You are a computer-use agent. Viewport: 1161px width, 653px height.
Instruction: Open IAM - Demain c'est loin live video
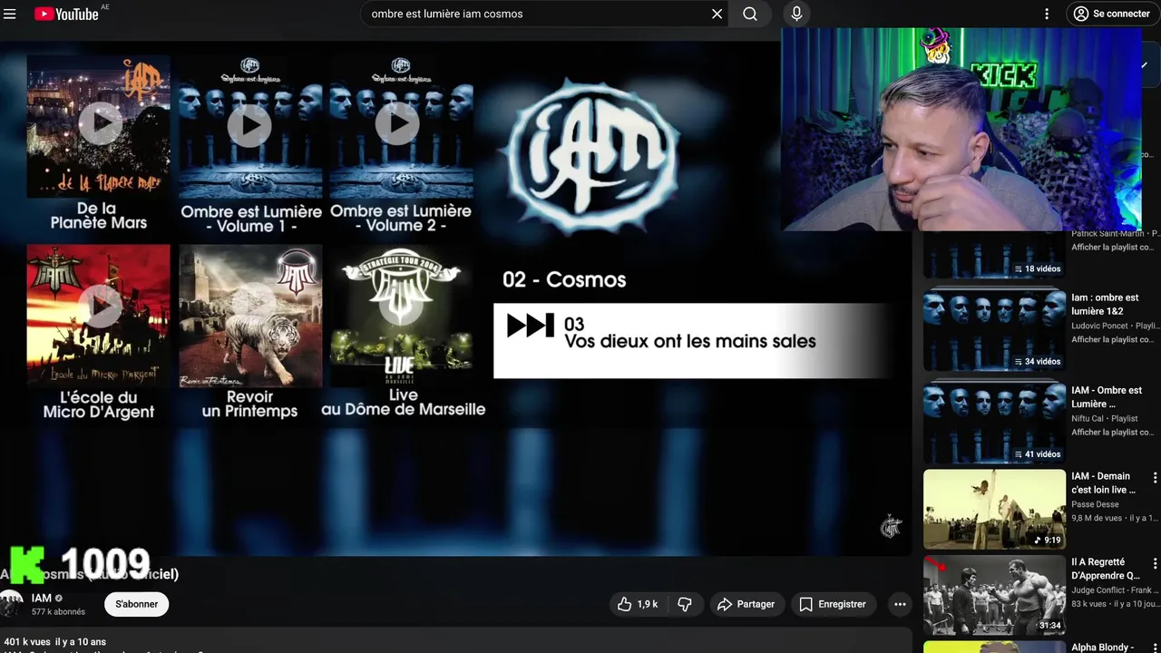(1103, 482)
